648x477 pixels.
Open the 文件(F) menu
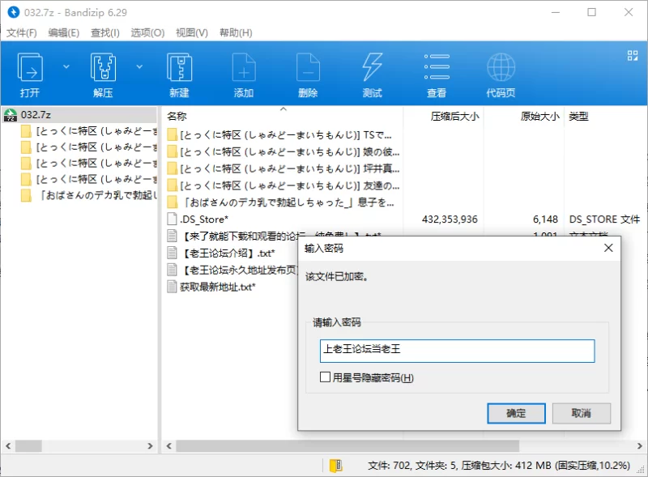click(22, 32)
